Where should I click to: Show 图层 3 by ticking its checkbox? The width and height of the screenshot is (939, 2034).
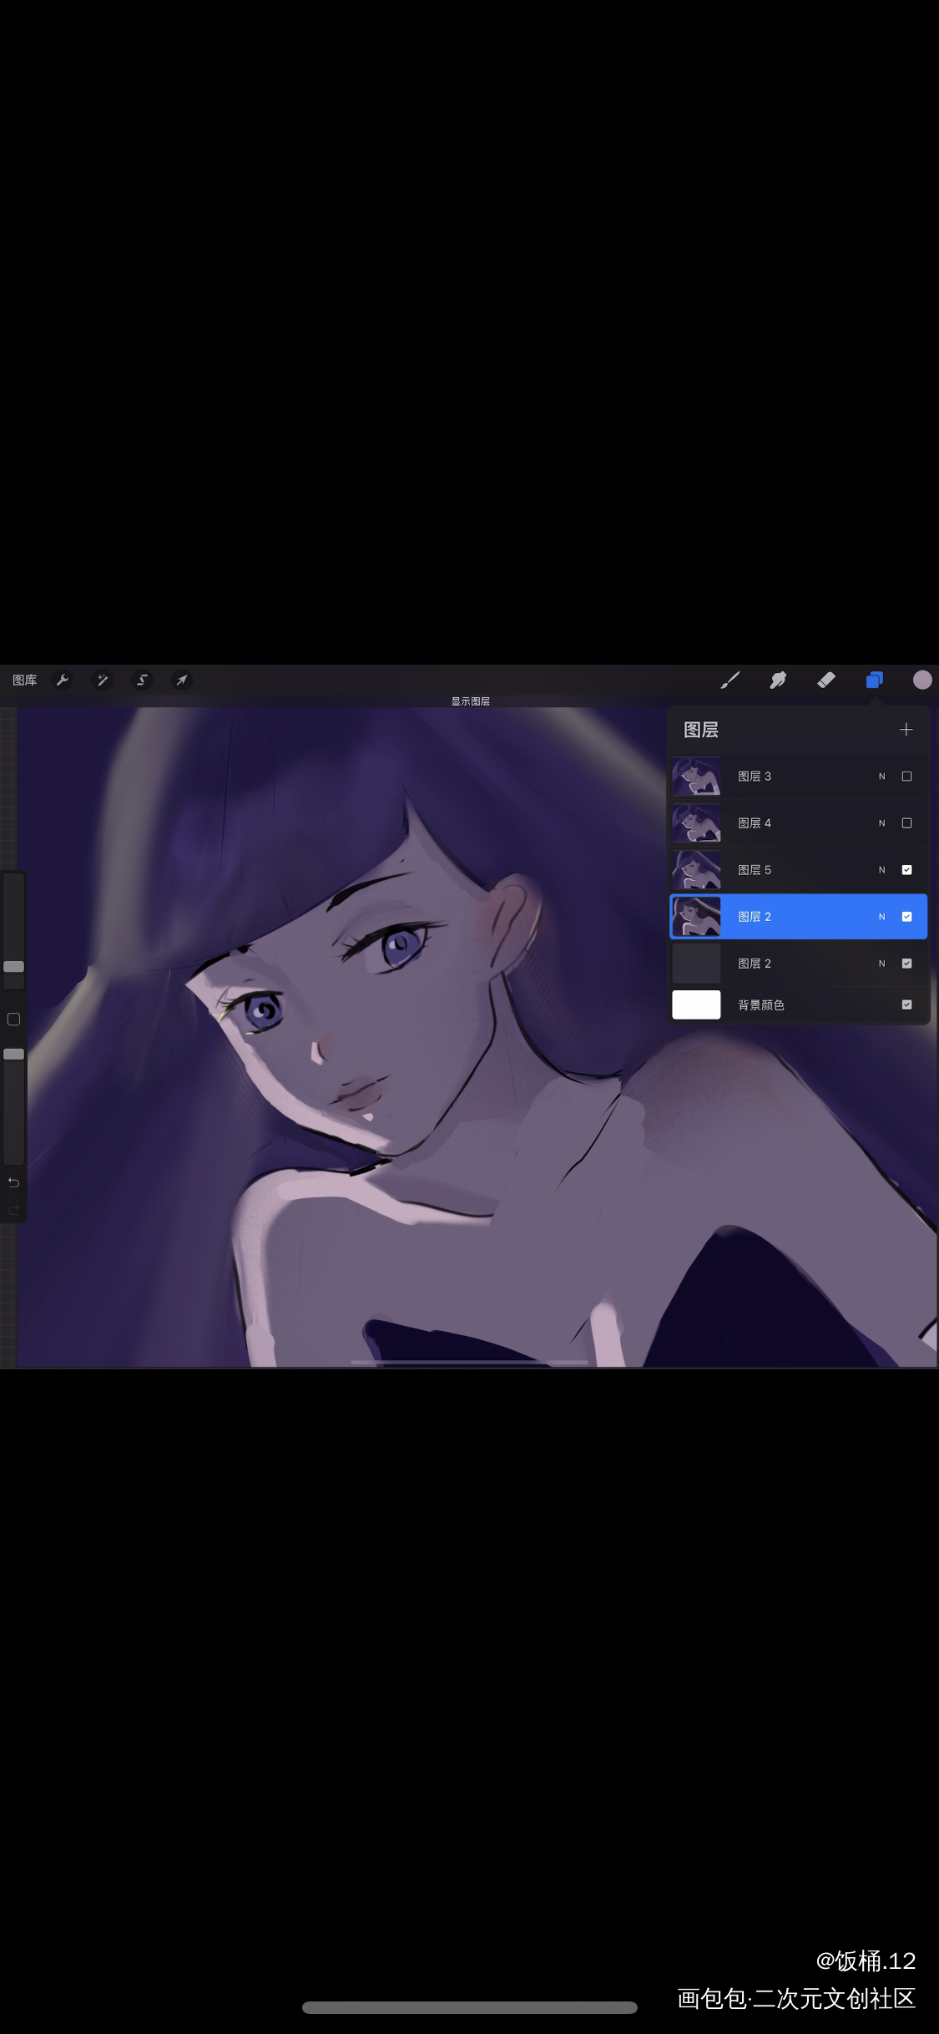906,777
